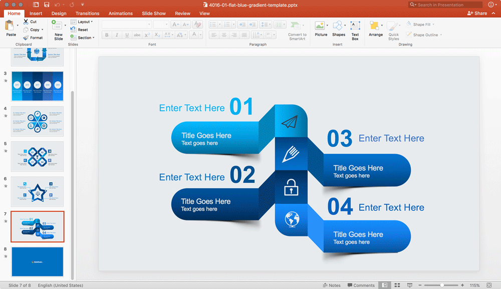This screenshot has height=289, width=501.
Task: Expand the Shape Fill menu
Action: pyautogui.click(x=420, y=24)
